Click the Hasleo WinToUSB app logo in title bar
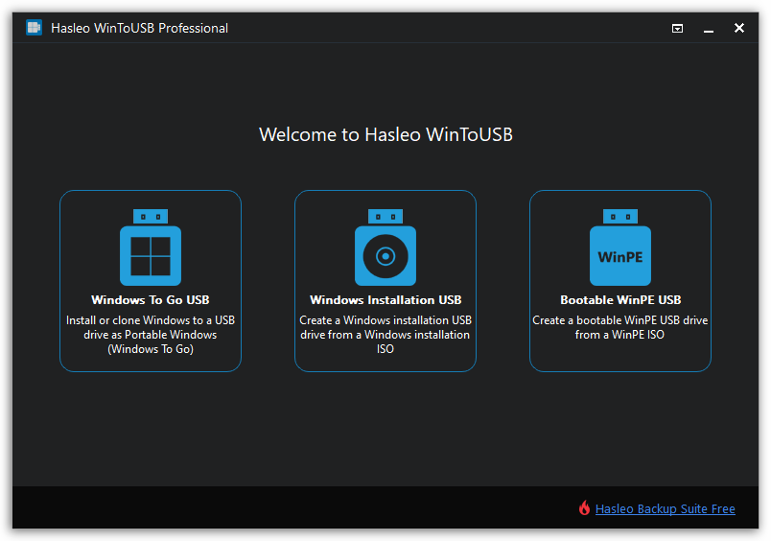This screenshot has height=541, width=771. pos(34,28)
